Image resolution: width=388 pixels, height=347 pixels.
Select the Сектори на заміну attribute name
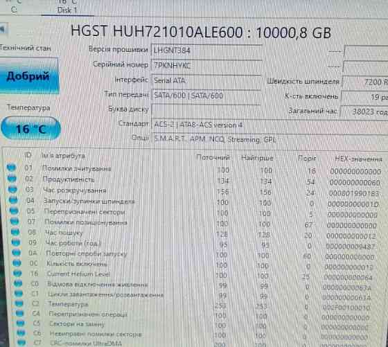(77, 323)
